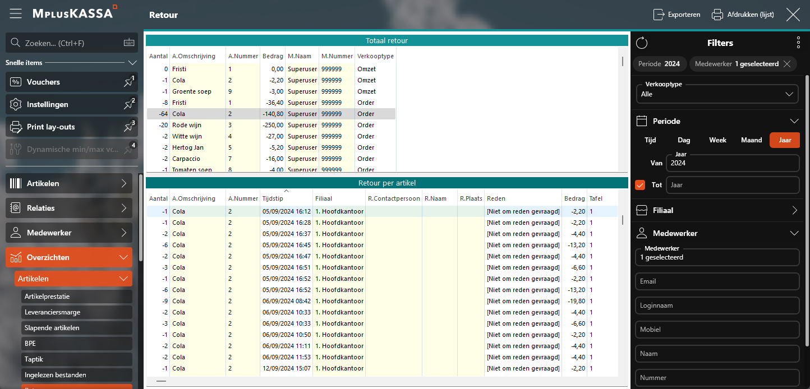Click the on-screen keyboard icon in search
810x389 pixels.
pos(129,43)
